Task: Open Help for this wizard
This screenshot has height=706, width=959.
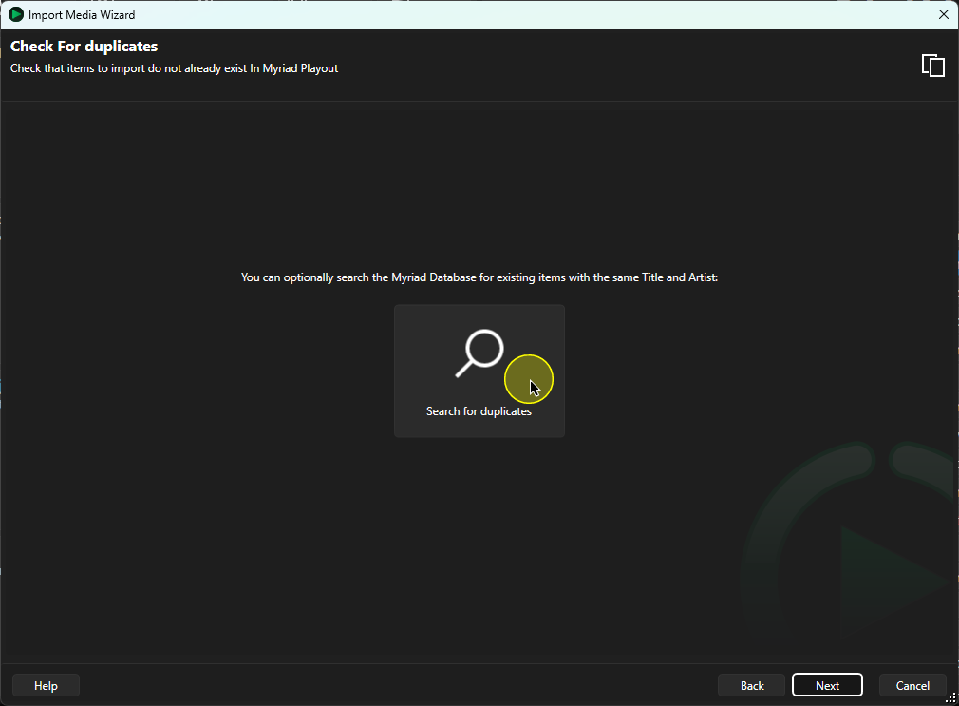Action: pos(46,685)
